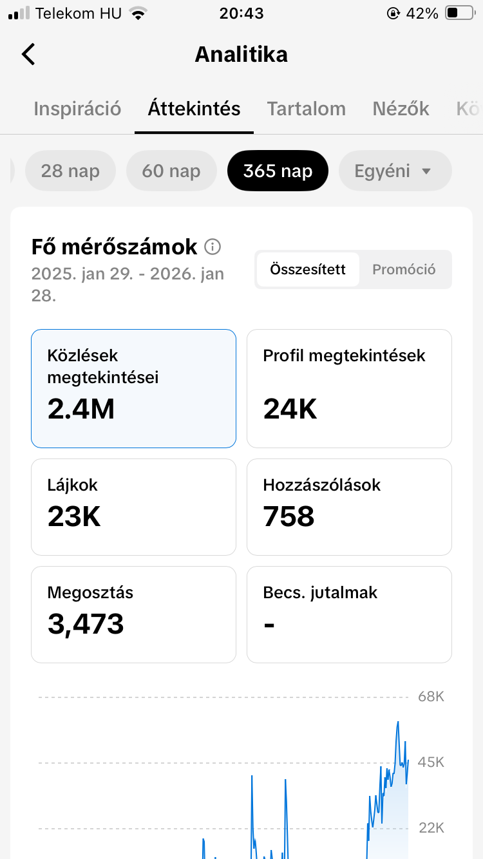
Task: Keep Összesített view selected
Action: [307, 270]
